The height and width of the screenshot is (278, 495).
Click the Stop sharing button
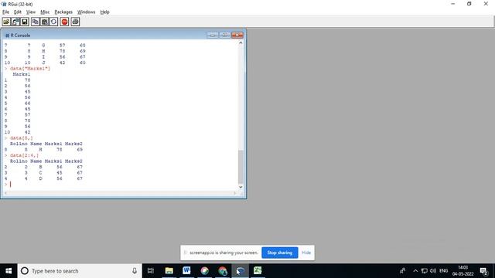(x=280, y=253)
